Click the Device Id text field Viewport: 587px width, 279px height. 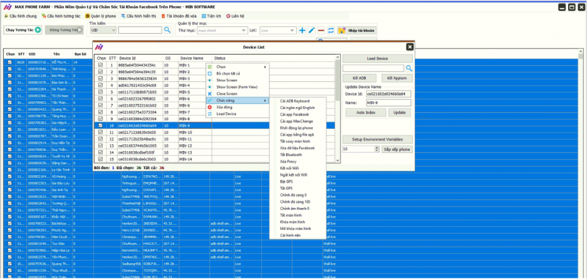(388, 94)
